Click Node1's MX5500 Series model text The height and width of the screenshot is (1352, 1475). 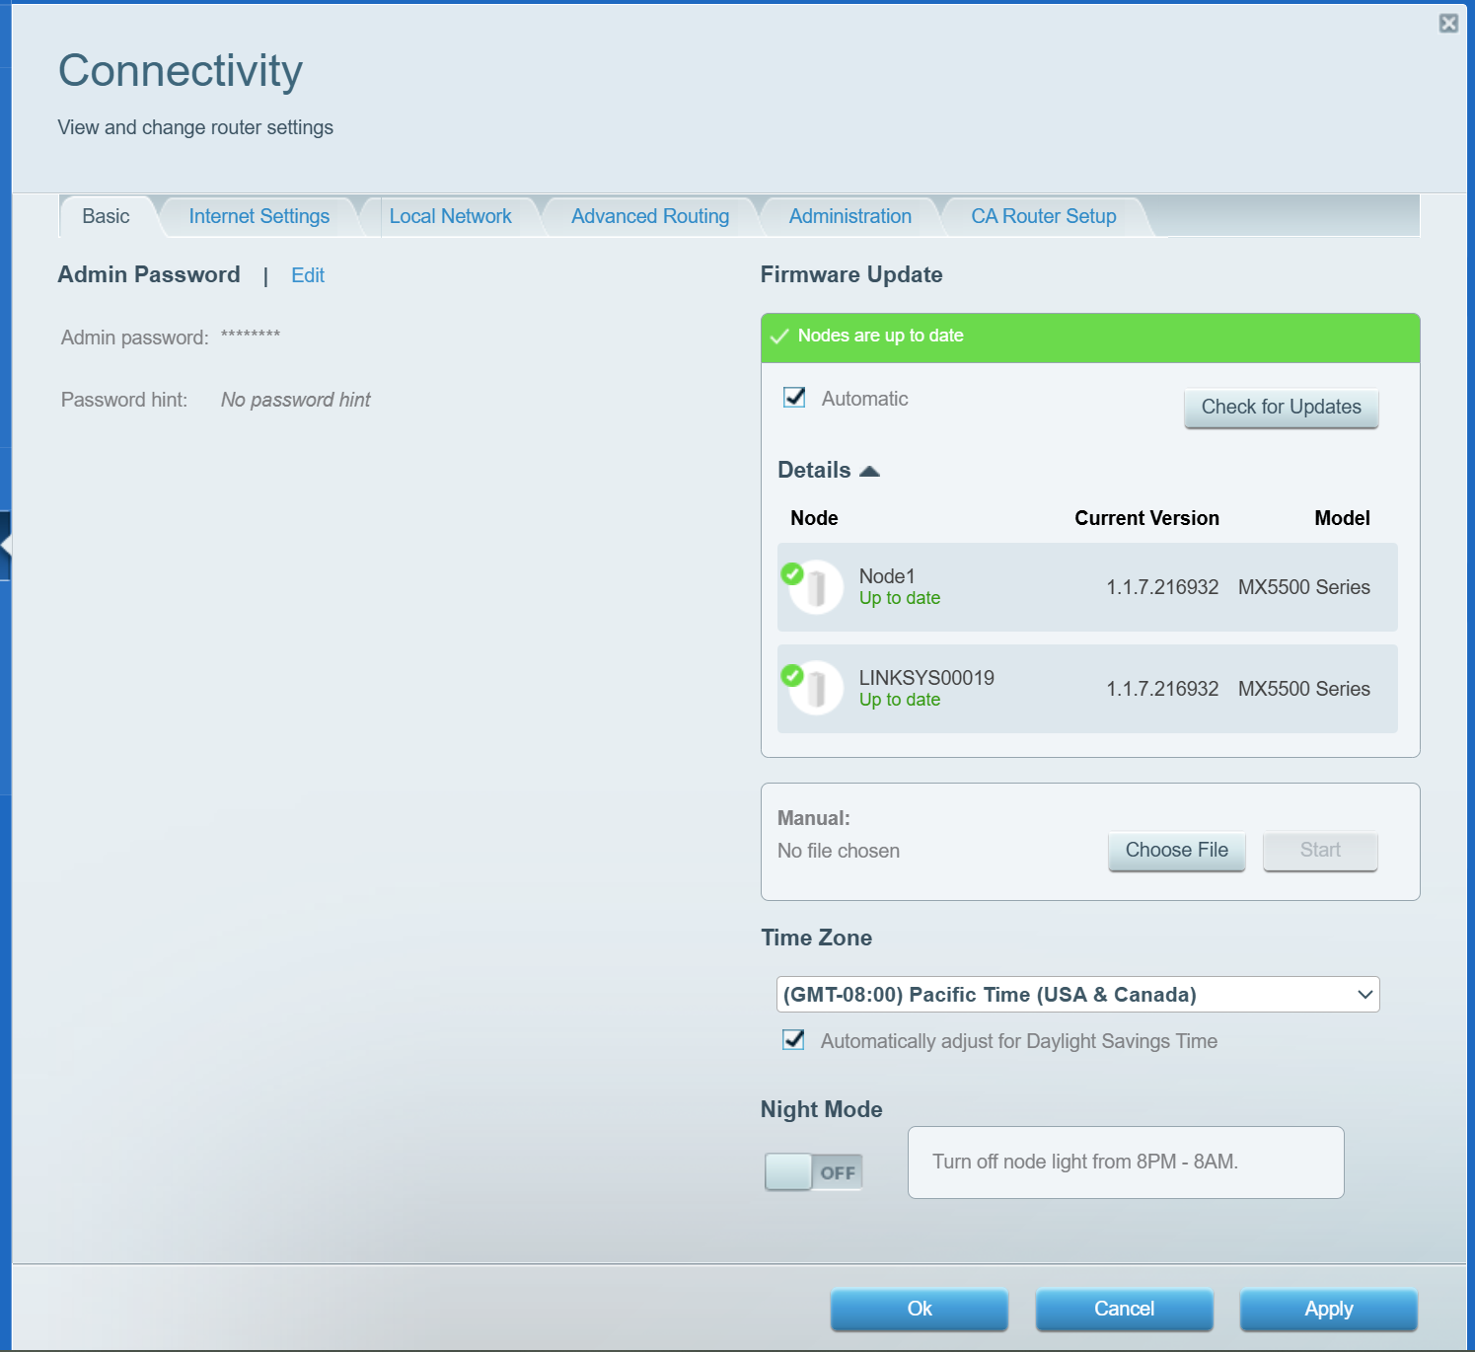[1304, 587]
